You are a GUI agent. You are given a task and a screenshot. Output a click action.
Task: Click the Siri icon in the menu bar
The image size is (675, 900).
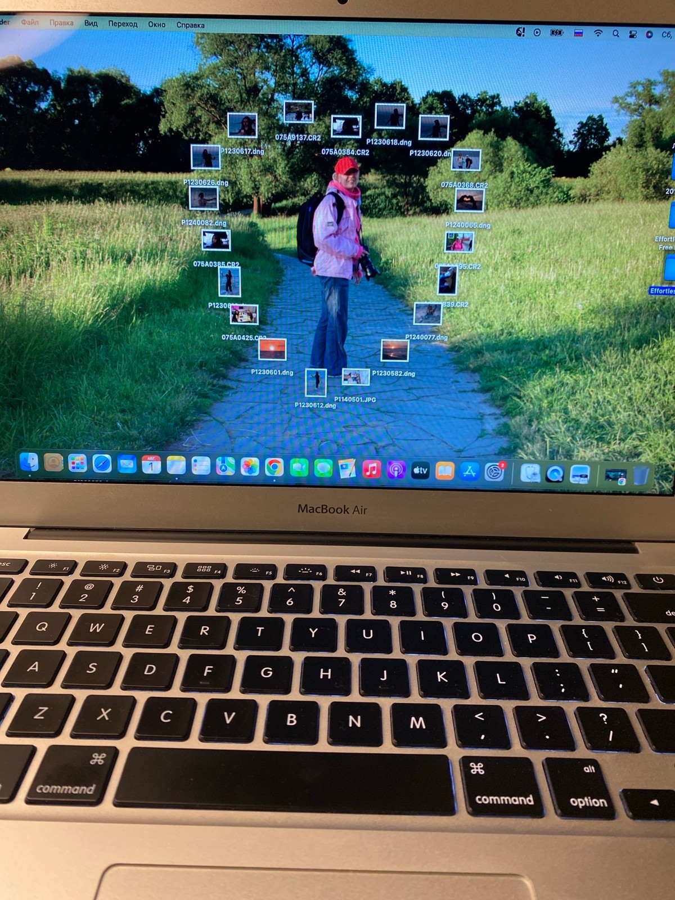tap(649, 34)
